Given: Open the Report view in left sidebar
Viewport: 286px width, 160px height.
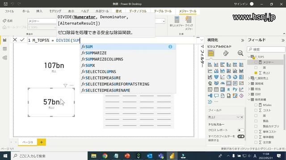Looking at the screenshot, I should click(x=5, y=40).
